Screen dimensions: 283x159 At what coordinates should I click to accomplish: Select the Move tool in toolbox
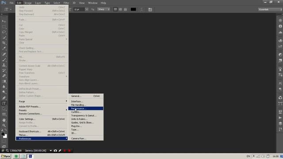[4, 21]
